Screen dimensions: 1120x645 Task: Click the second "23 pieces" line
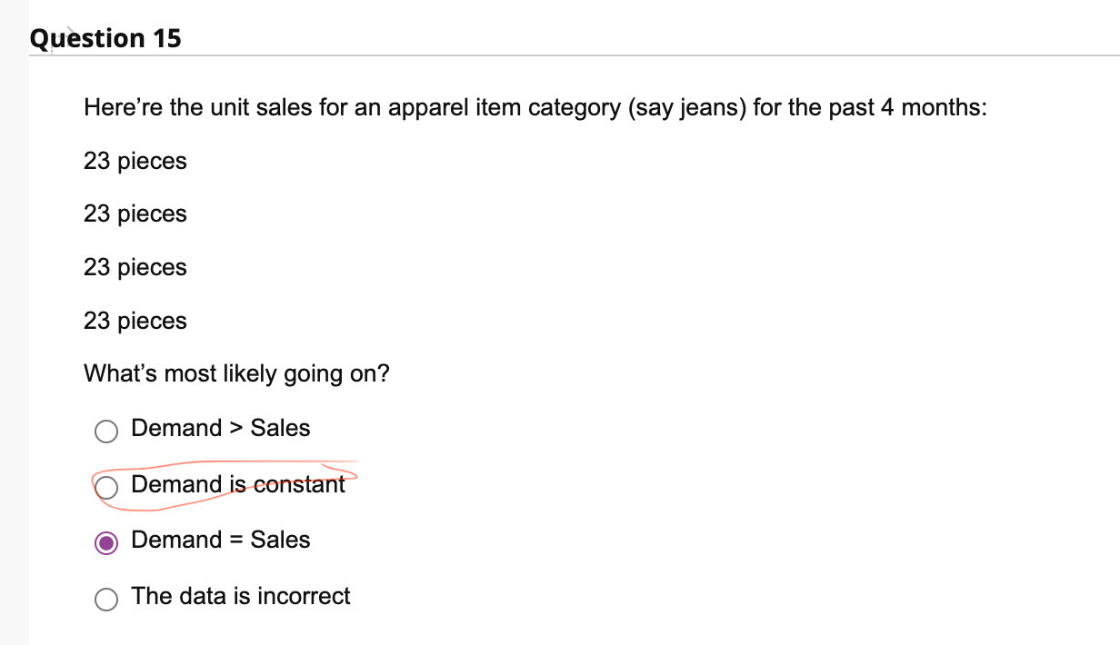tap(135, 214)
